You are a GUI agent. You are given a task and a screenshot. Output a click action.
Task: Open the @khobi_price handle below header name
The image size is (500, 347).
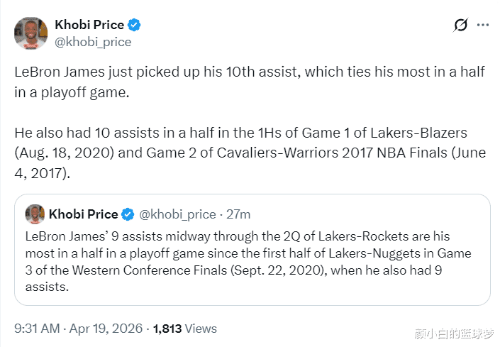(x=93, y=42)
